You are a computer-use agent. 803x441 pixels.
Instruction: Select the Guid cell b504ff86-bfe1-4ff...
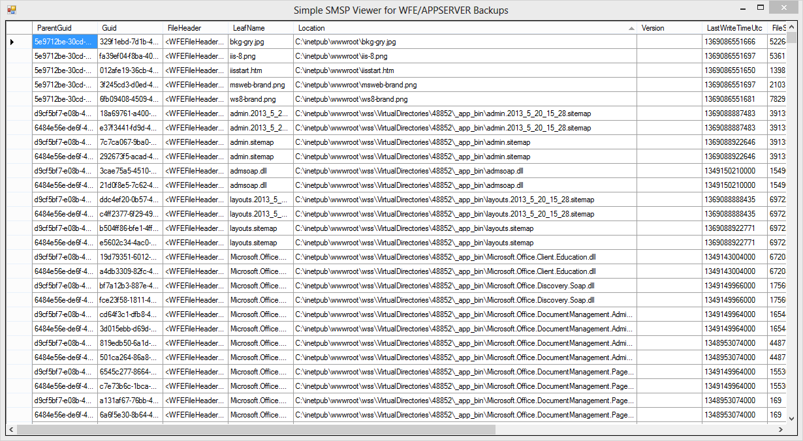[130, 228]
